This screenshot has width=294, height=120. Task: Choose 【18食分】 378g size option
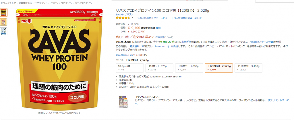coord(159,68)
